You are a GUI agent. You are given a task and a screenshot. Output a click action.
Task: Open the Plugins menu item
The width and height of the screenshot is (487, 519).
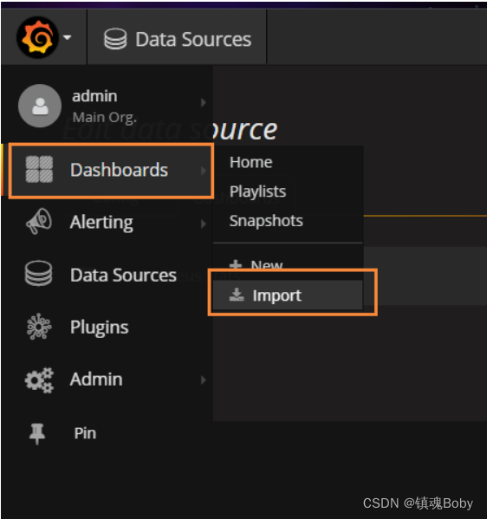pos(99,328)
